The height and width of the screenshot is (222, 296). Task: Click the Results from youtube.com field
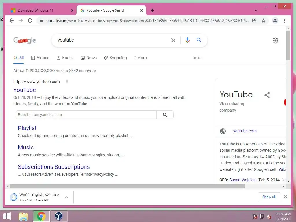86,115
